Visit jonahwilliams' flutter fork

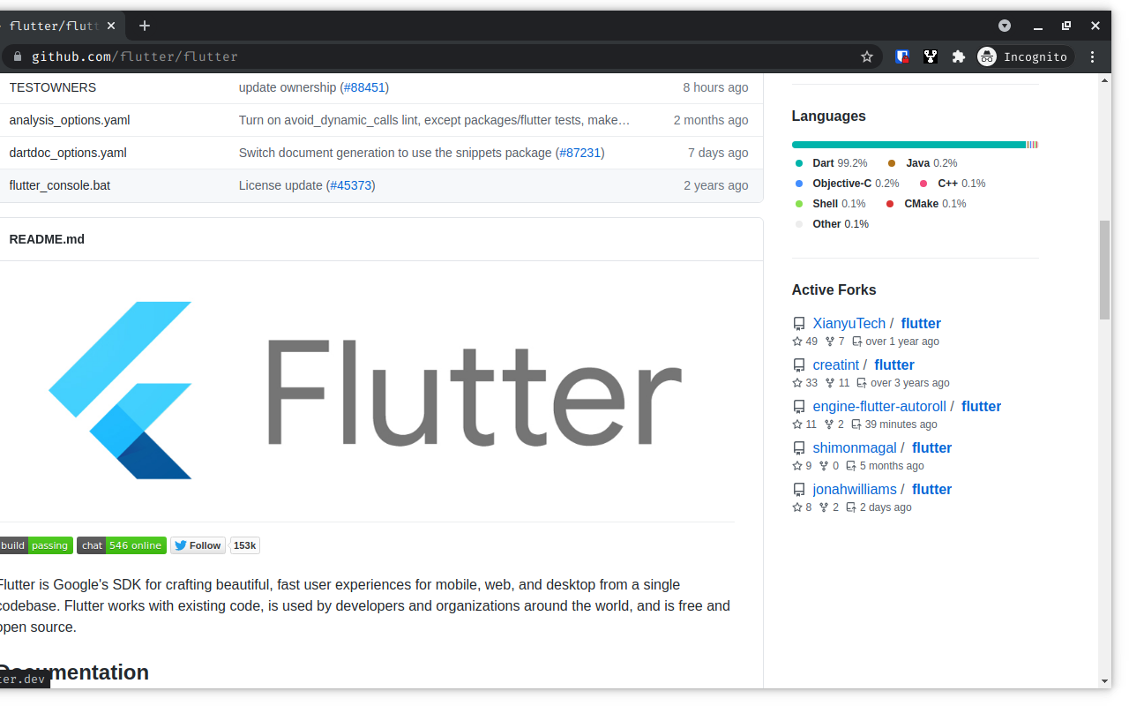click(931, 489)
